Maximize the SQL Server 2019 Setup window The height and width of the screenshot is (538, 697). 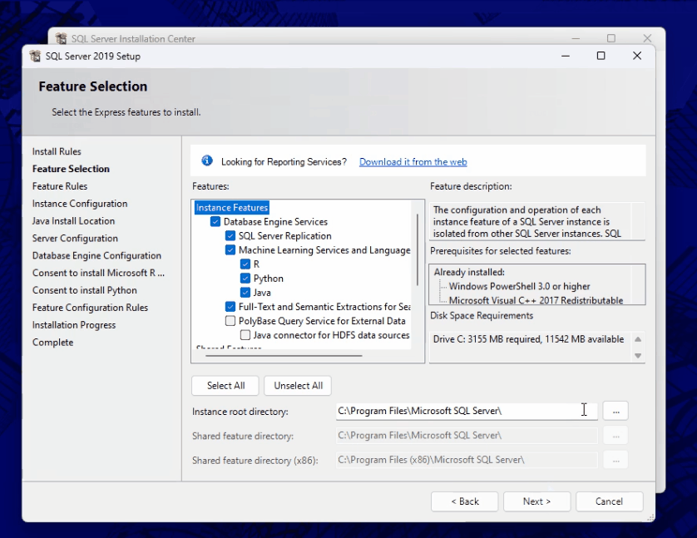(x=601, y=56)
